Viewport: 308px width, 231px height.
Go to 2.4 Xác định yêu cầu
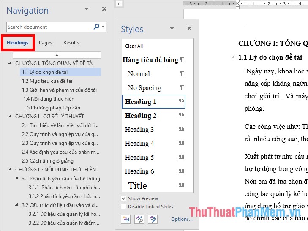click(x=60, y=152)
